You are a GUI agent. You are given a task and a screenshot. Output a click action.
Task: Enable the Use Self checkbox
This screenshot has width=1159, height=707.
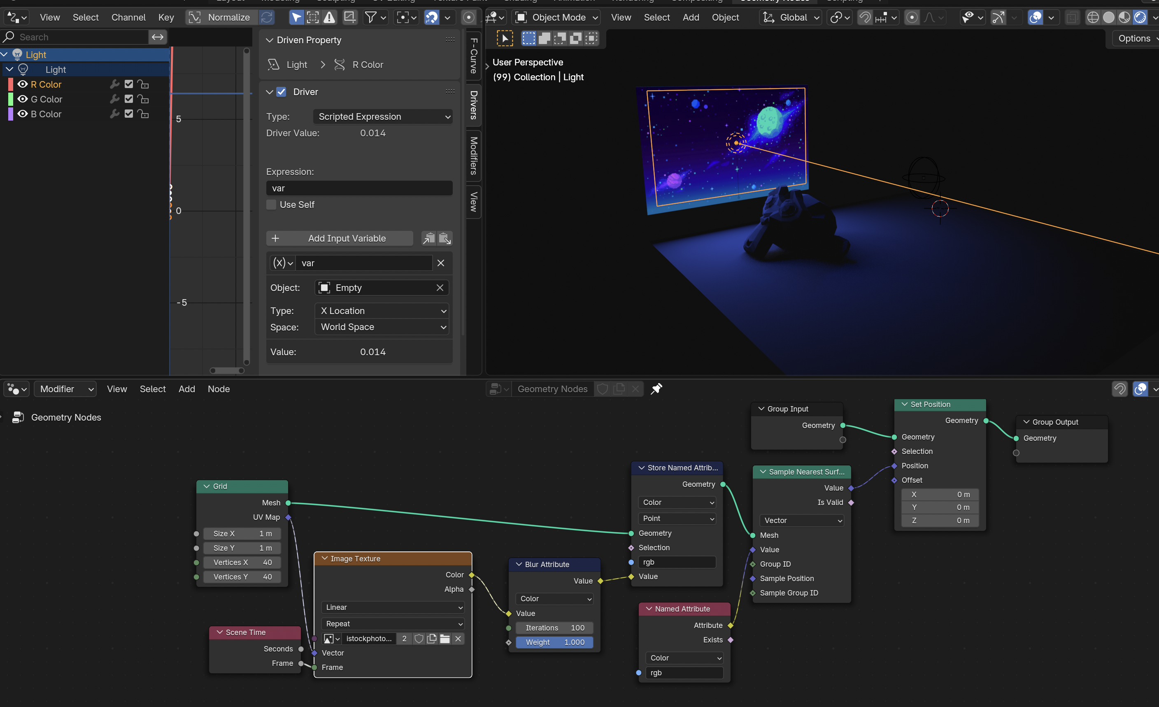pos(271,205)
